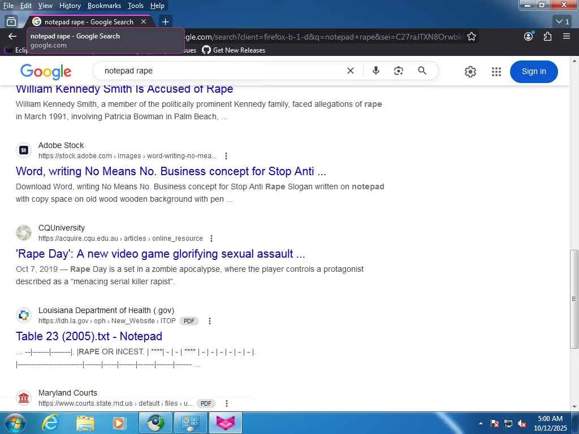Open 'William Kennedy Smith Is Accused of Rape' result
The image size is (579, 434).
pyautogui.click(x=124, y=89)
